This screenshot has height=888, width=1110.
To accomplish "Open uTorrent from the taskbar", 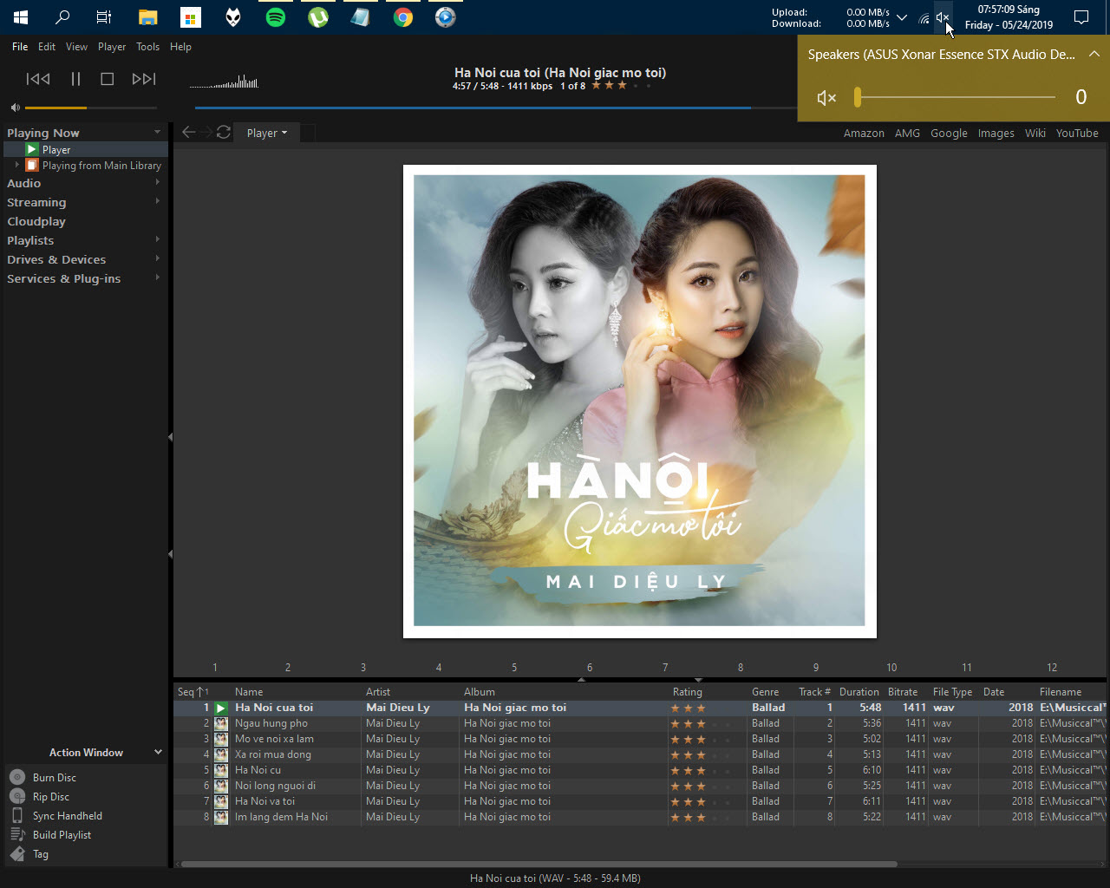I will pos(318,16).
